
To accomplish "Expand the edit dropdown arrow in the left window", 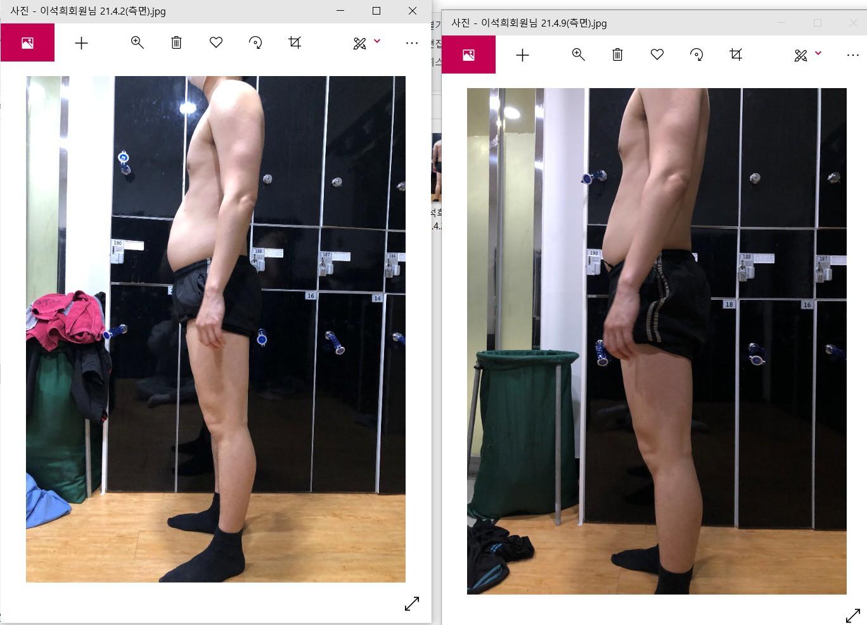I will tap(377, 41).
